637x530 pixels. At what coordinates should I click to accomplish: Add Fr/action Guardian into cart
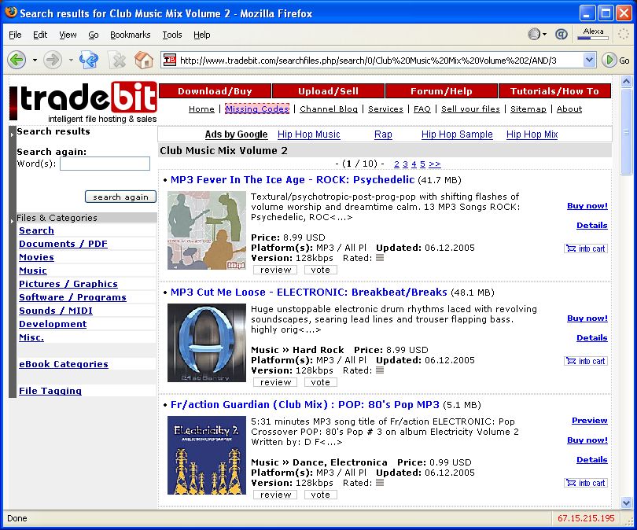tap(586, 483)
